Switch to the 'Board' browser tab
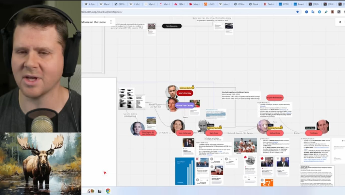Viewport: 345px width, 195px height. pos(299,4)
